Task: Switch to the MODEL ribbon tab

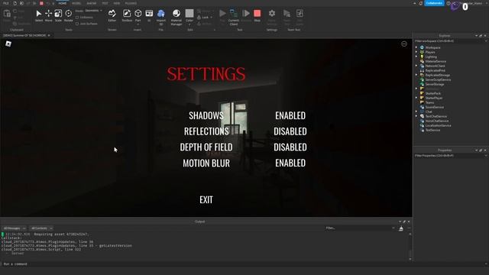Action: click(76, 3)
